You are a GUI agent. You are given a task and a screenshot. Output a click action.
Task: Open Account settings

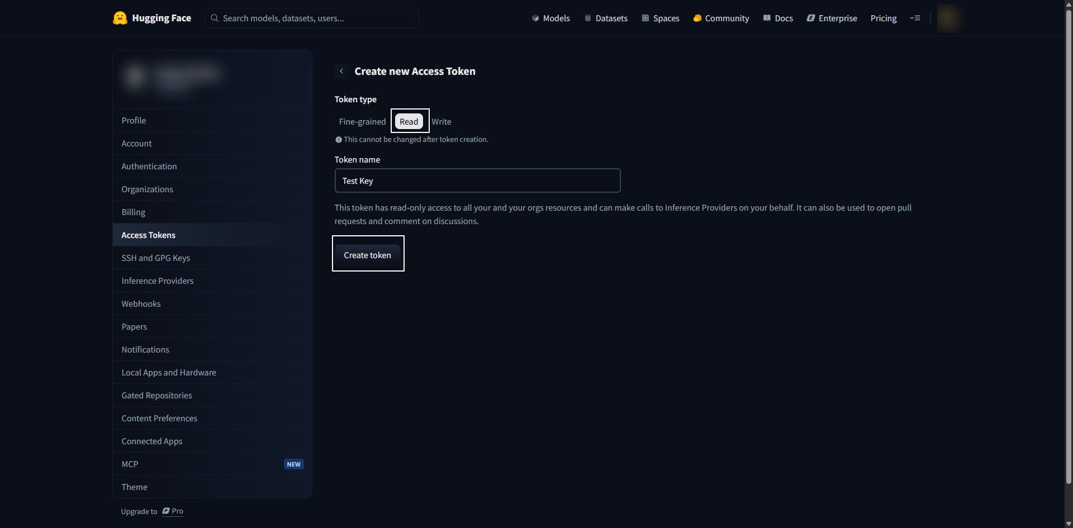point(212,143)
